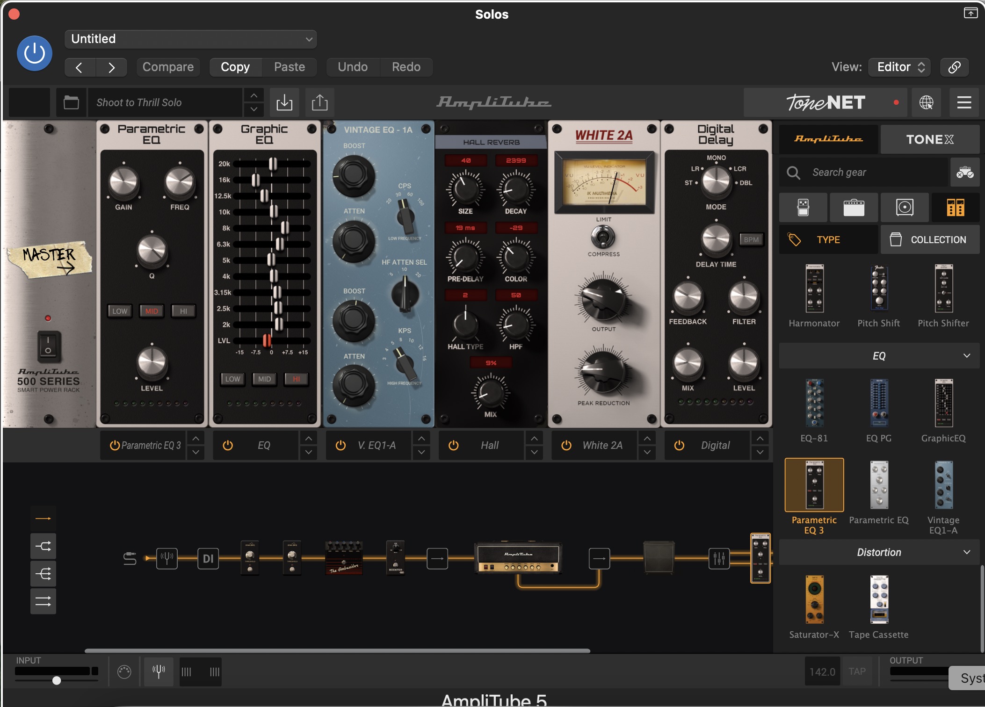
Task: Toggle Parametric EQ 3 slot power
Action: point(115,446)
